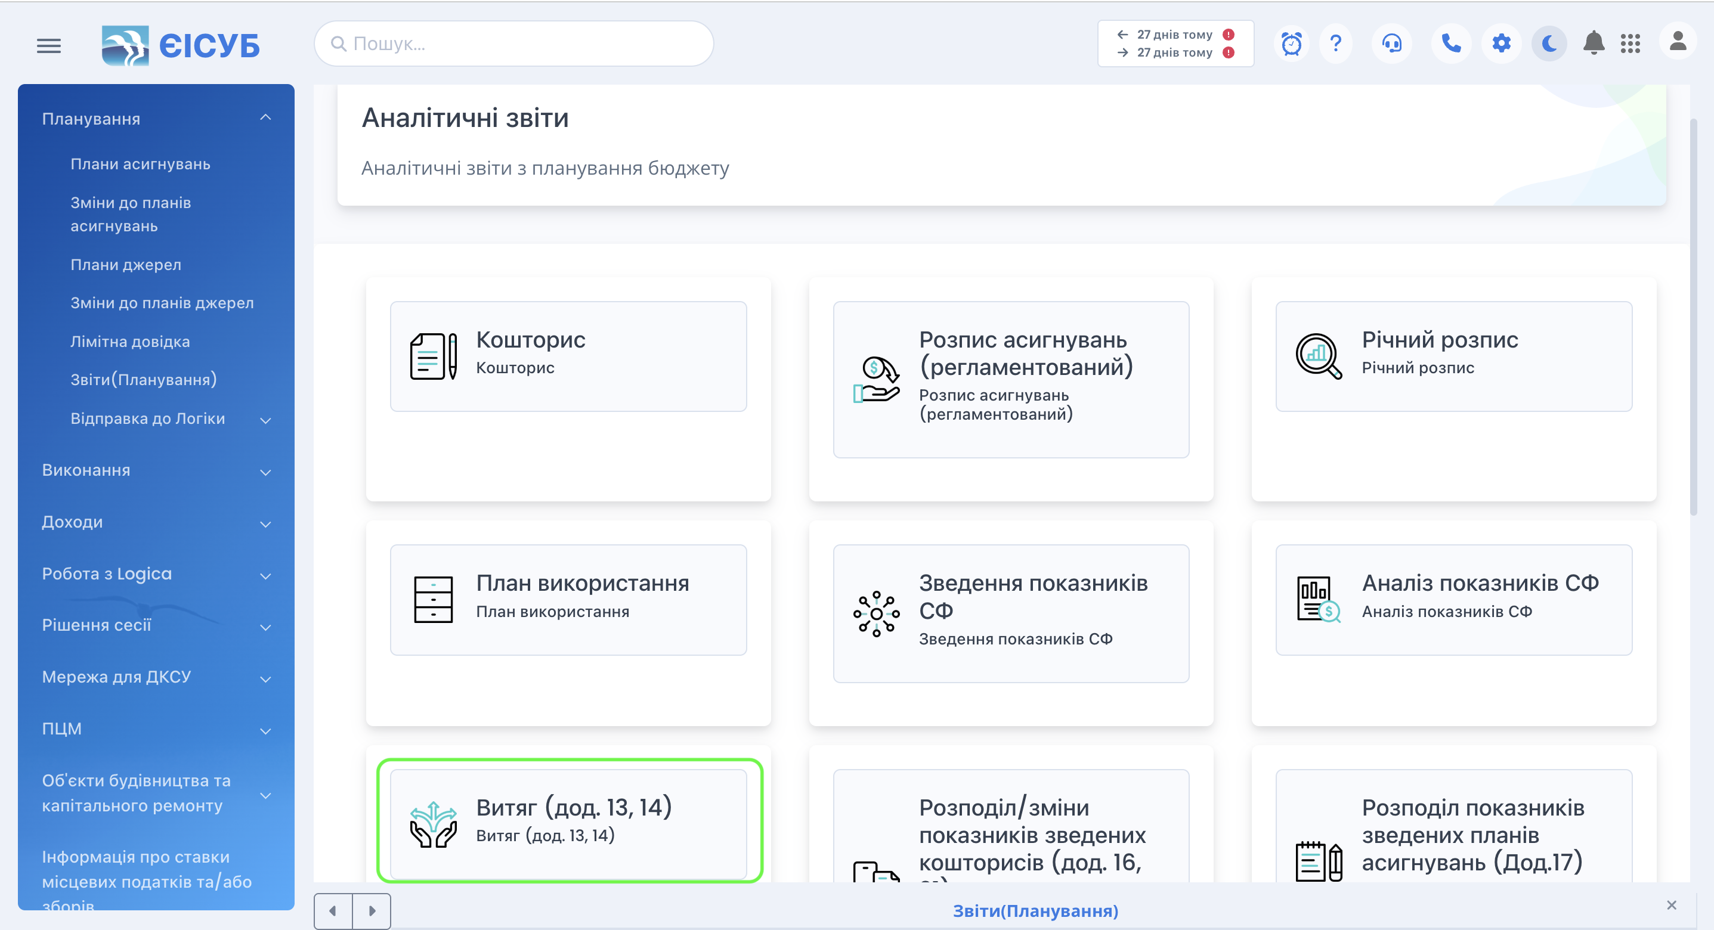Click next tab arrow button

pyautogui.click(x=372, y=911)
